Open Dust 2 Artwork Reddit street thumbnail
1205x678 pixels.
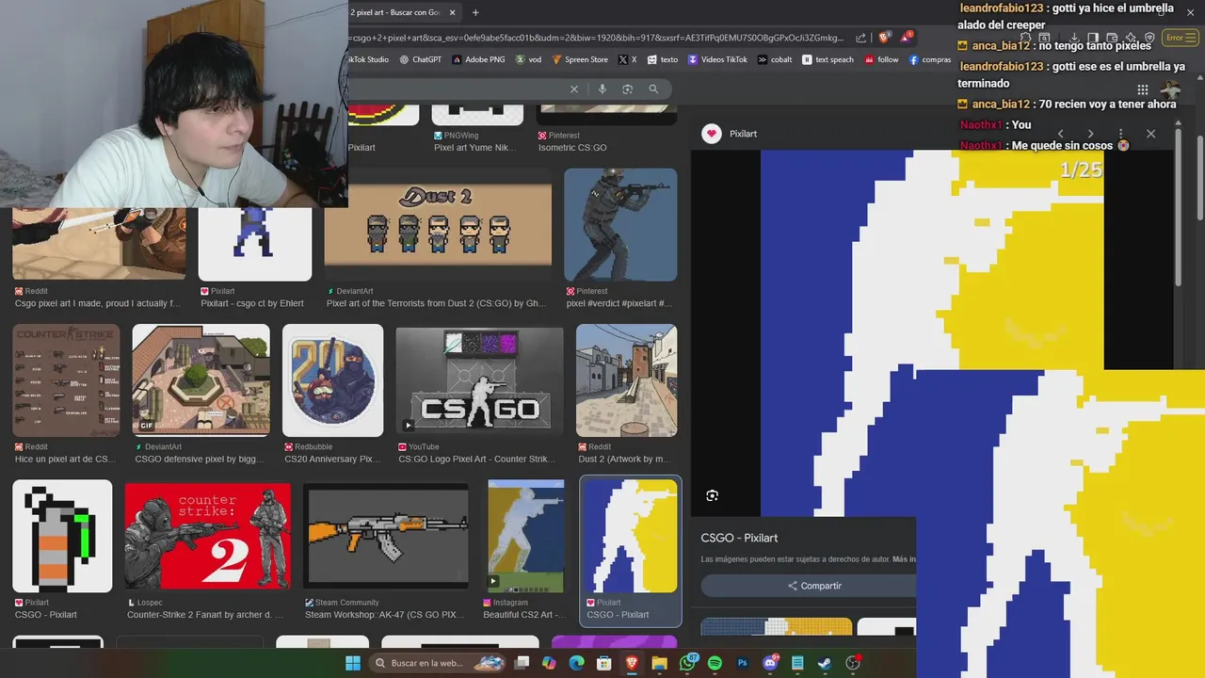point(627,380)
